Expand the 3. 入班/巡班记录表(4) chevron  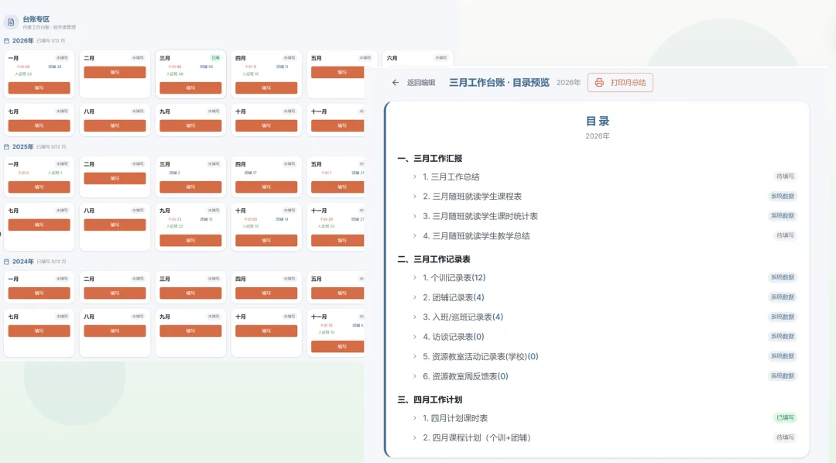[x=415, y=317]
